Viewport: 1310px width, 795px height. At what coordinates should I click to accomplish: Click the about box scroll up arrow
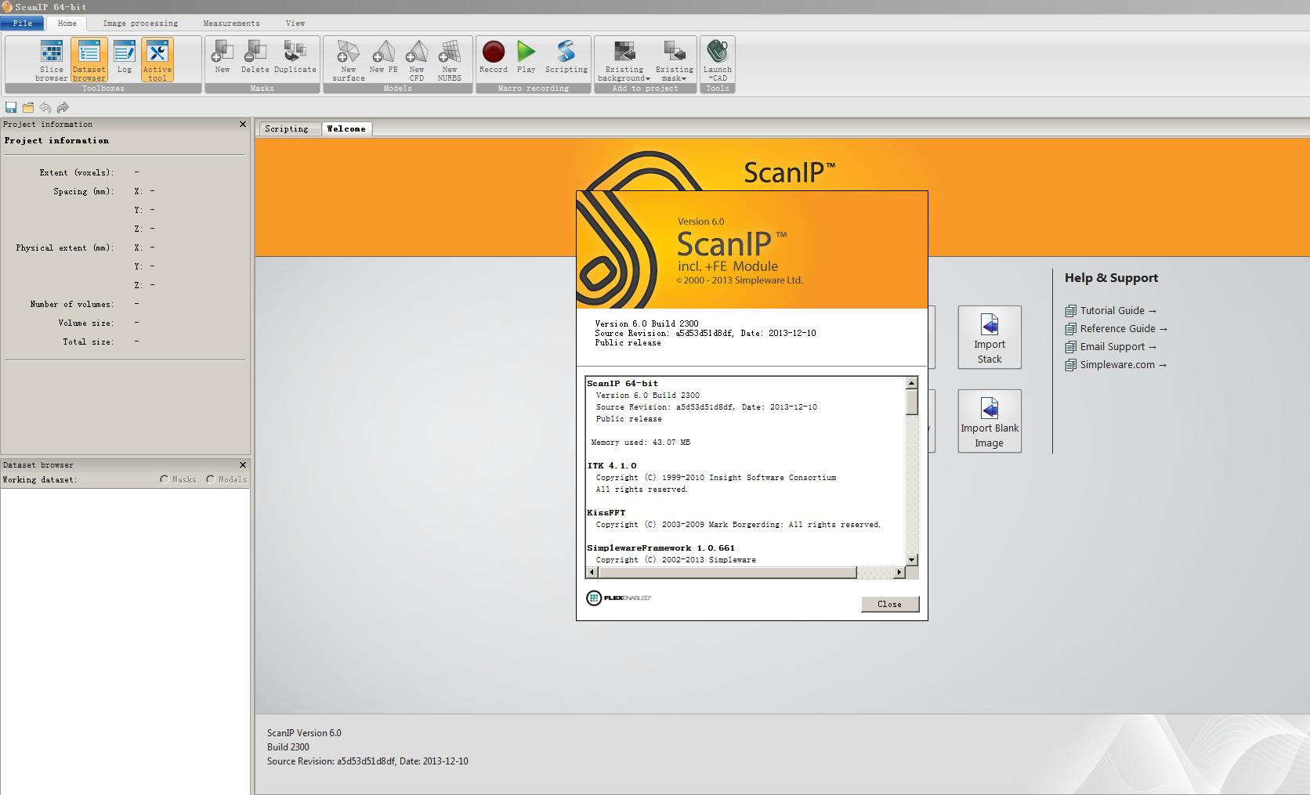coord(912,382)
